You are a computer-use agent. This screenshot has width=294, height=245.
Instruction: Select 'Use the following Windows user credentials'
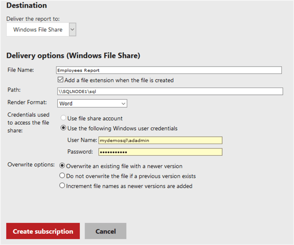tap(64, 128)
